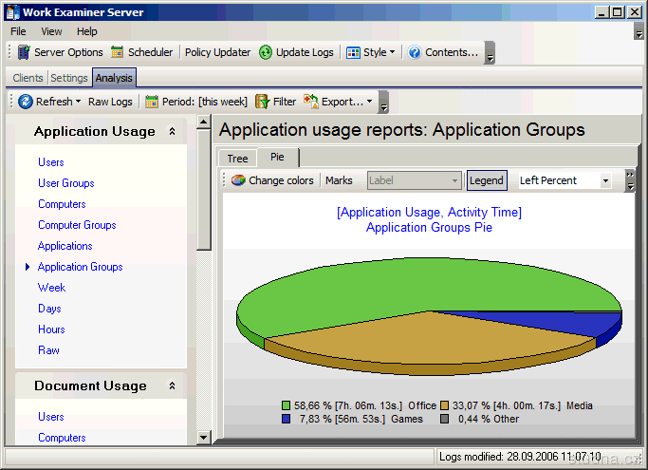Click the Update Logs icon
648x470 pixels.
coord(266,52)
